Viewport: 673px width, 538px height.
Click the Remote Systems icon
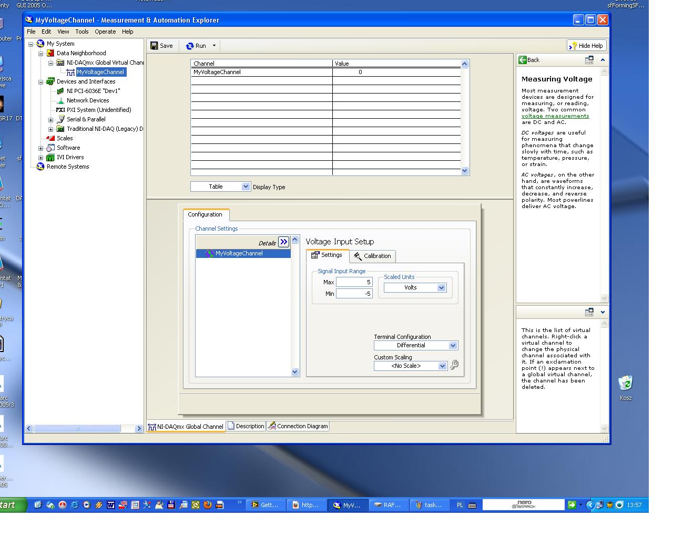(40, 167)
